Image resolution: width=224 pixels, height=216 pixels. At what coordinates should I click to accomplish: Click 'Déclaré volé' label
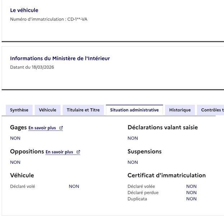click(23, 186)
